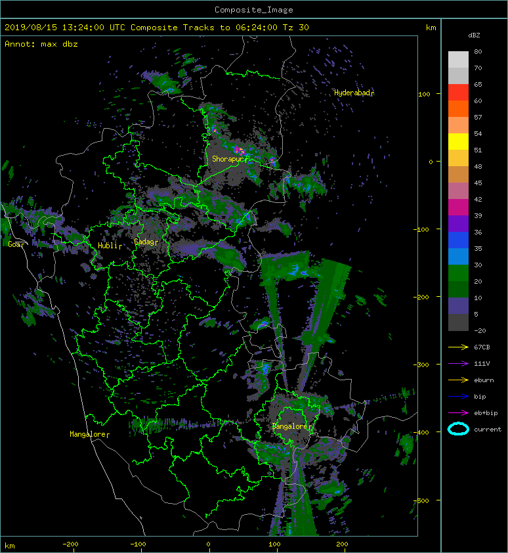
Task: Click the green 30 dBZ color swatch
Action: [x=458, y=273]
